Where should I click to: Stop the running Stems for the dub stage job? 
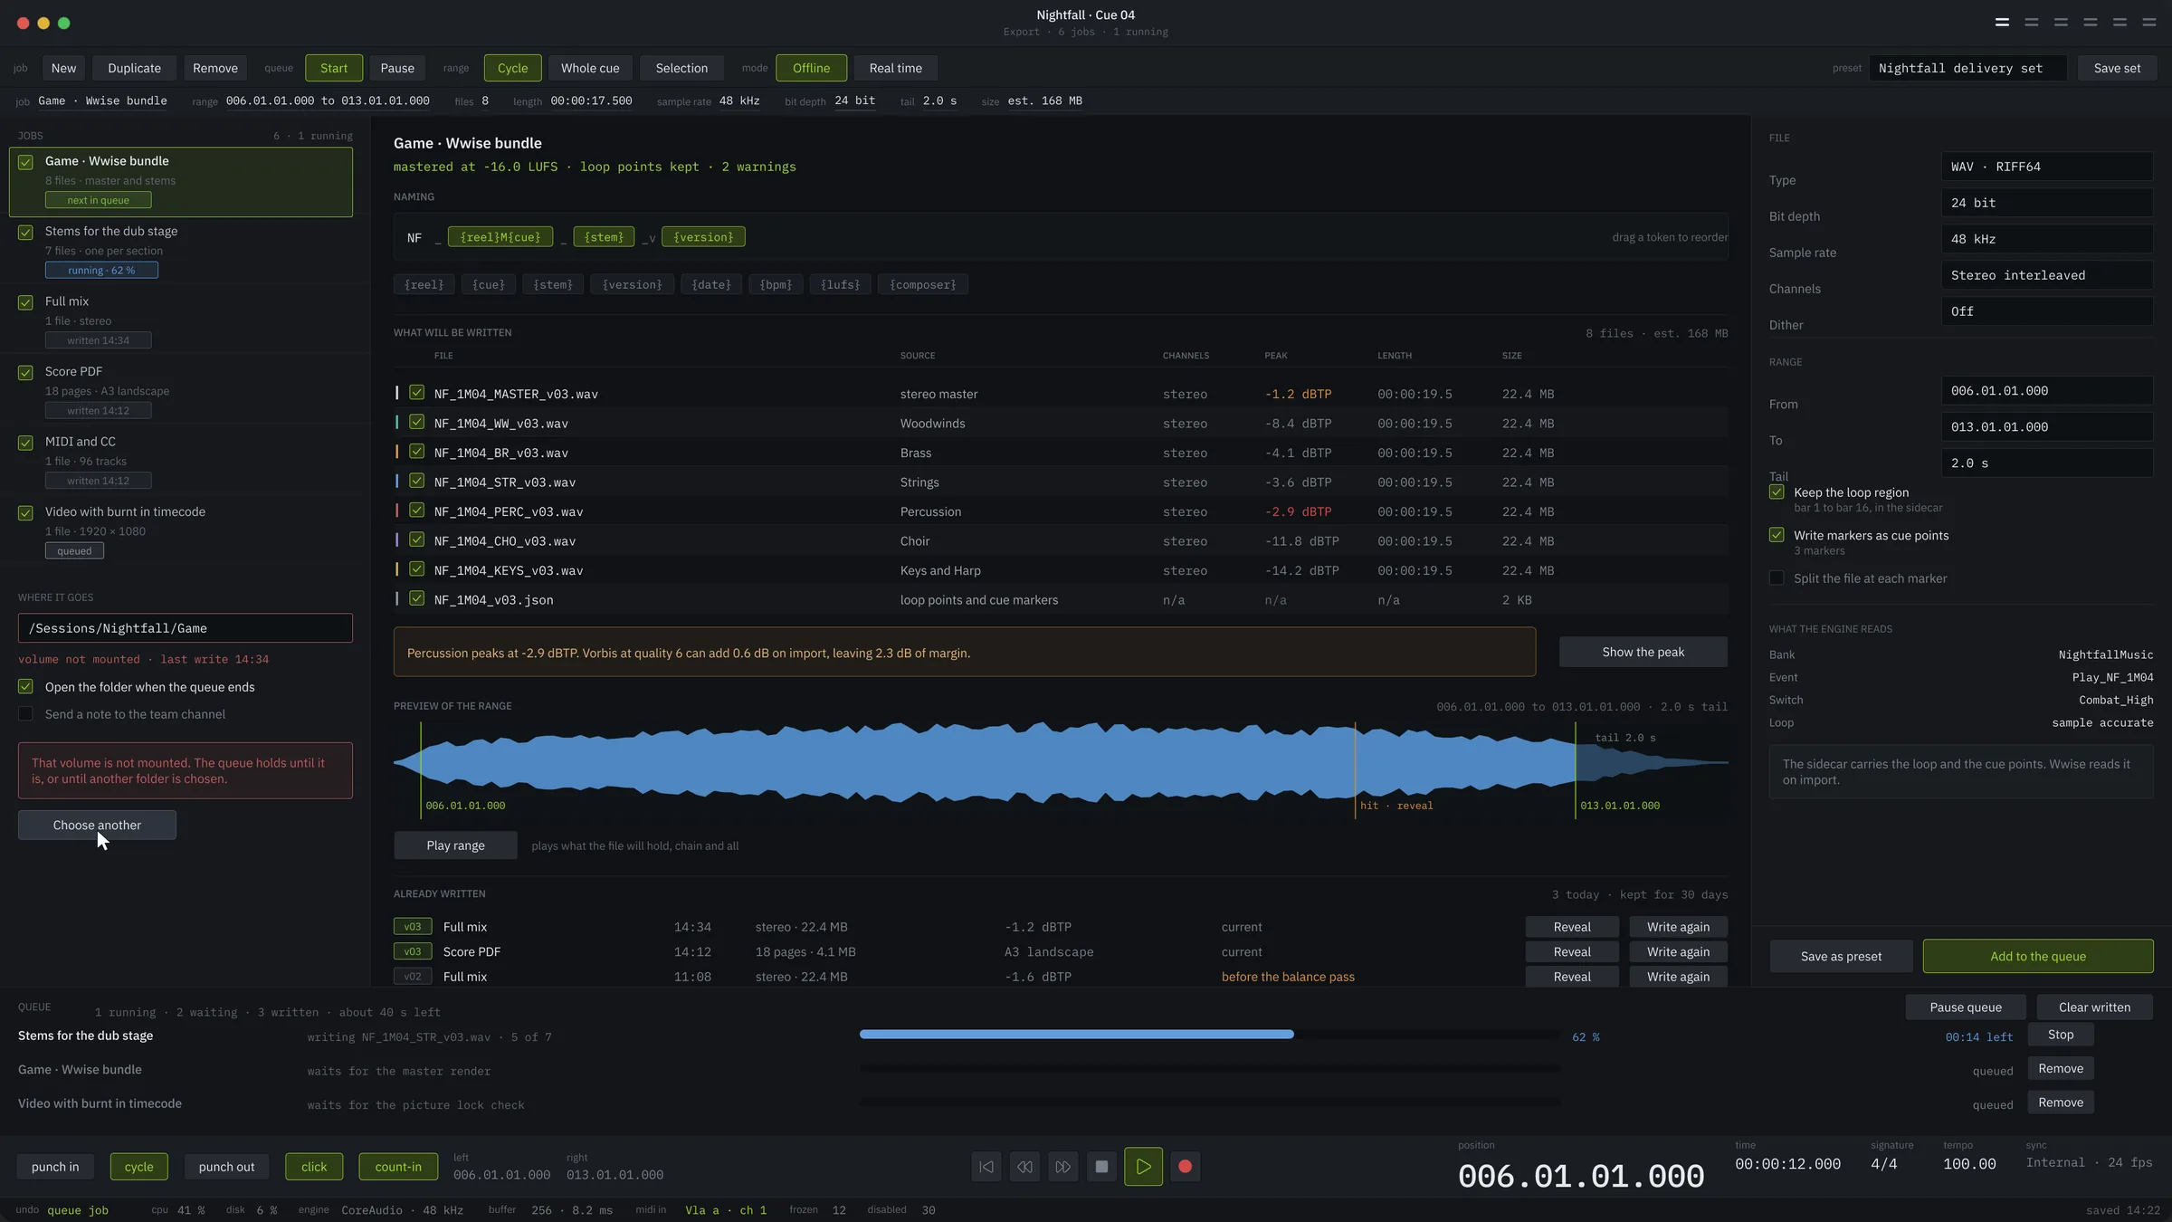pos(2061,1035)
